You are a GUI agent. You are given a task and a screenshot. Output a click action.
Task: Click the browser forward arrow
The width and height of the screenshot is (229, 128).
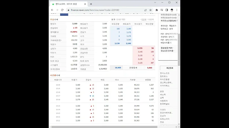57,10
